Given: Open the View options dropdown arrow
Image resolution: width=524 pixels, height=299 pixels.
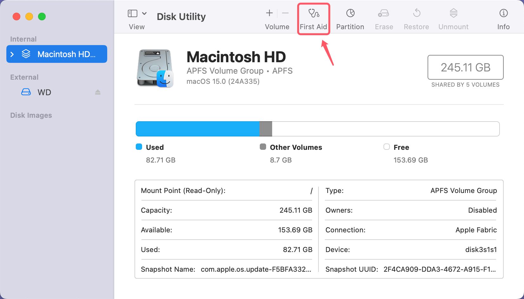Looking at the screenshot, I should coord(145,13).
